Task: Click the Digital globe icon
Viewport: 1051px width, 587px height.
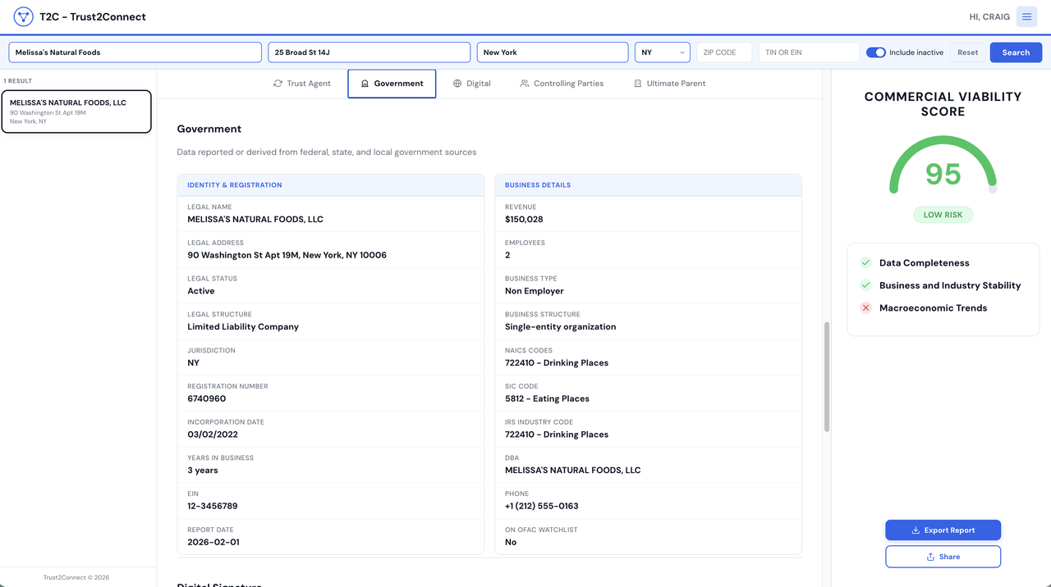Action: [x=457, y=84]
